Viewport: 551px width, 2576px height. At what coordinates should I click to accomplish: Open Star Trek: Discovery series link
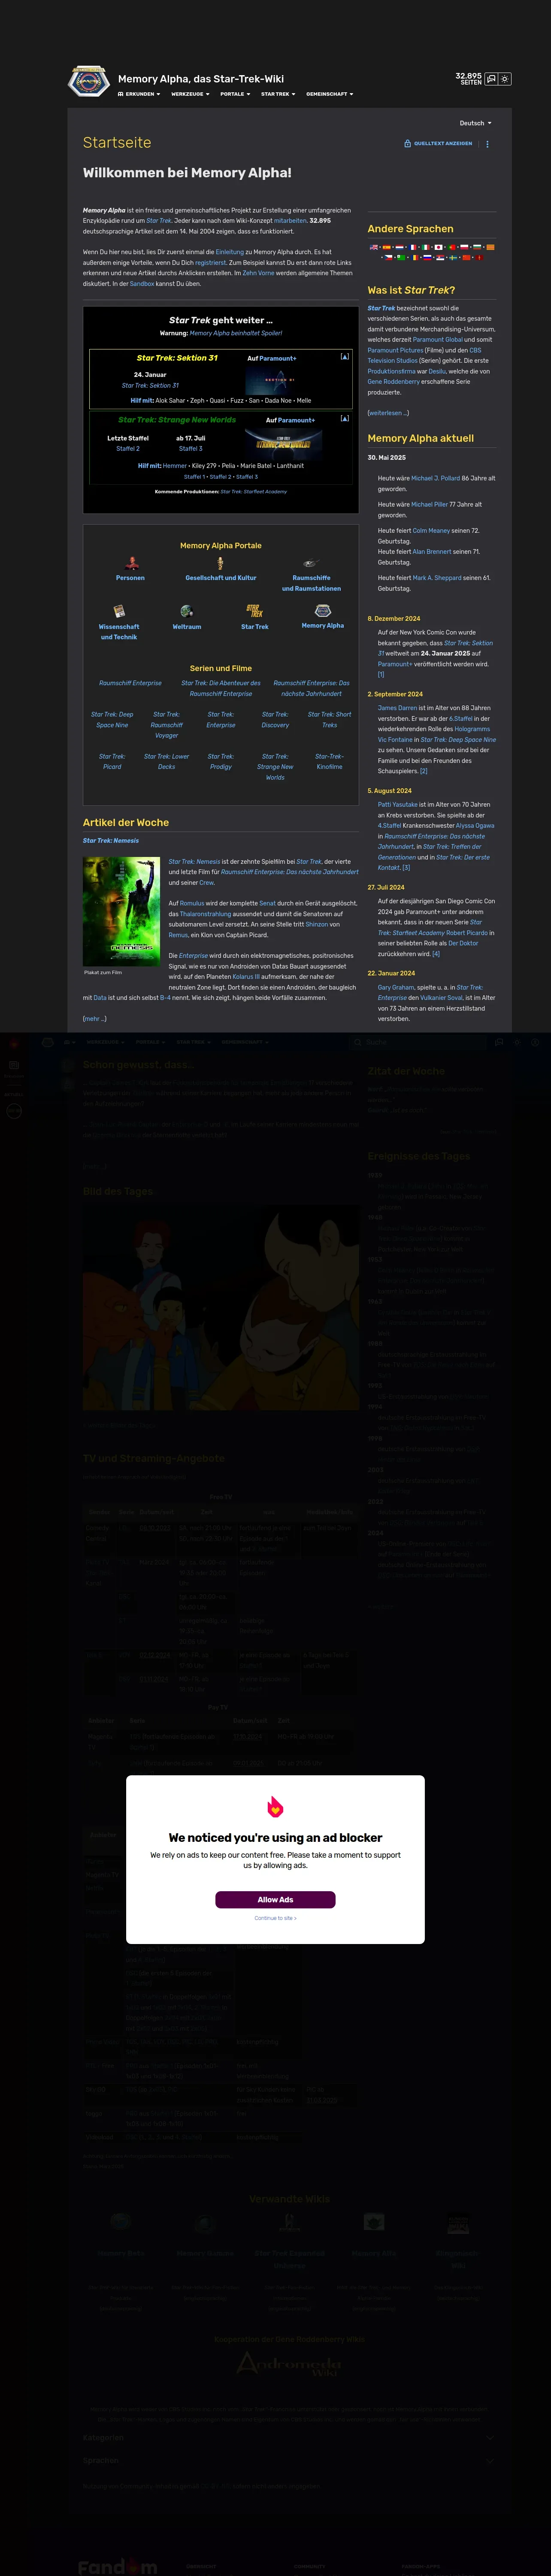pos(275,719)
